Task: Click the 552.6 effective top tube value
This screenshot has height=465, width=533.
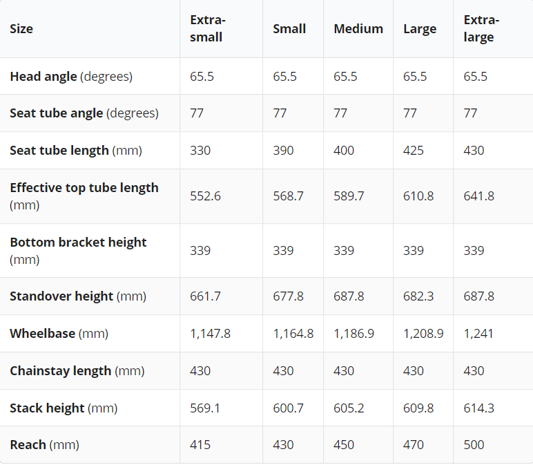Action: [205, 196]
